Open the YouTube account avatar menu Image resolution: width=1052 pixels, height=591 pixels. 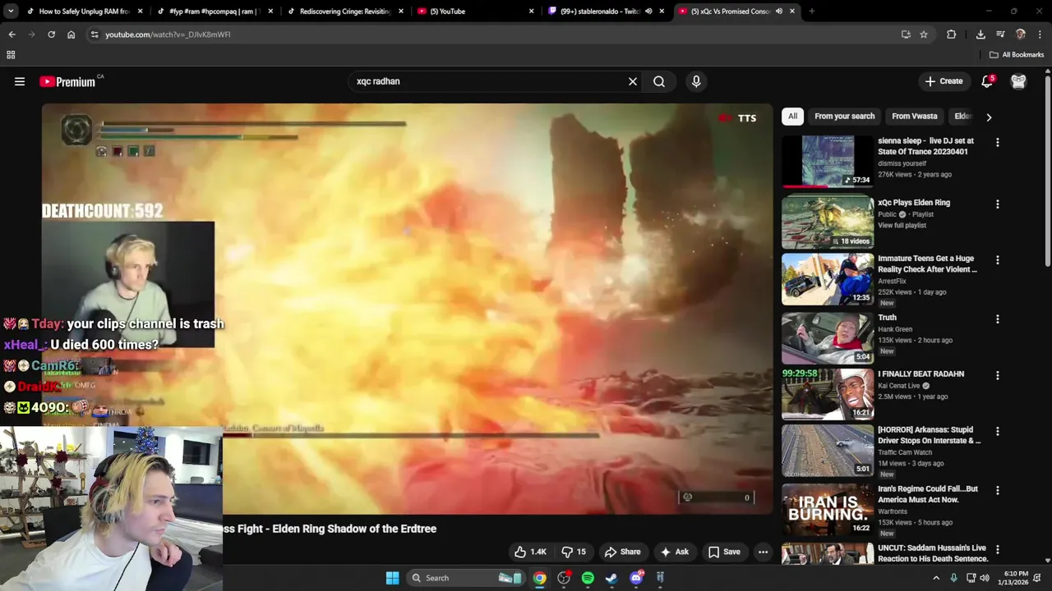1018,81
